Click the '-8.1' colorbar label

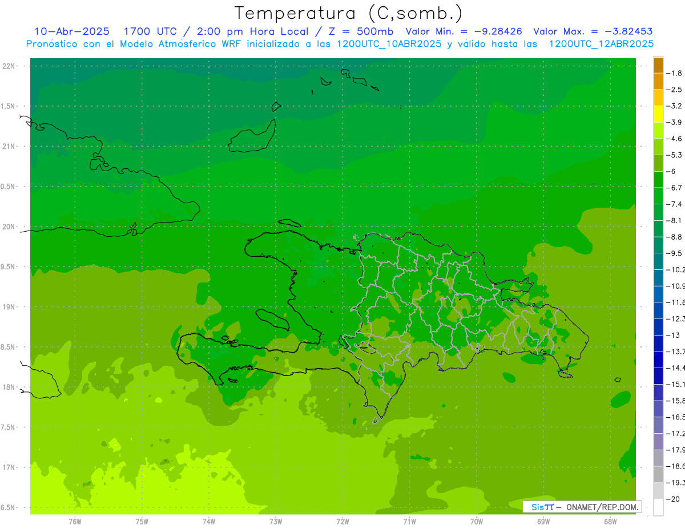[x=674, y=220]
